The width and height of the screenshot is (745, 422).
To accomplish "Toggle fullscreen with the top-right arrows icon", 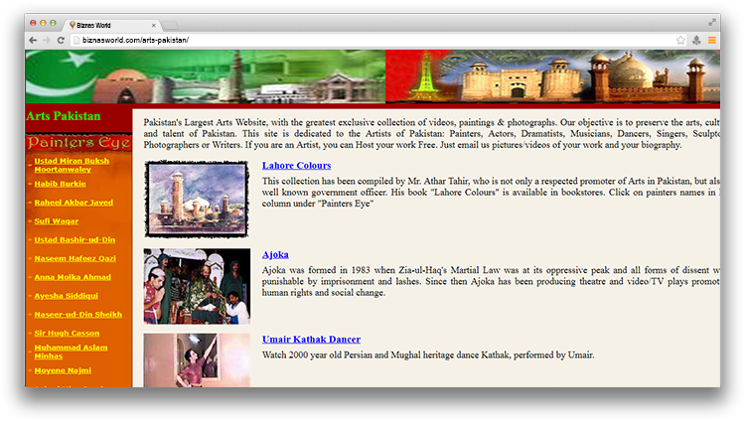I will [x=712, y=21].
